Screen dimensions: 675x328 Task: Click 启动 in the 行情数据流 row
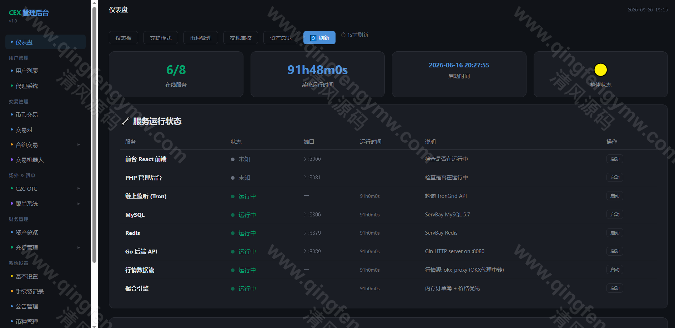click(x=615, y=270)
